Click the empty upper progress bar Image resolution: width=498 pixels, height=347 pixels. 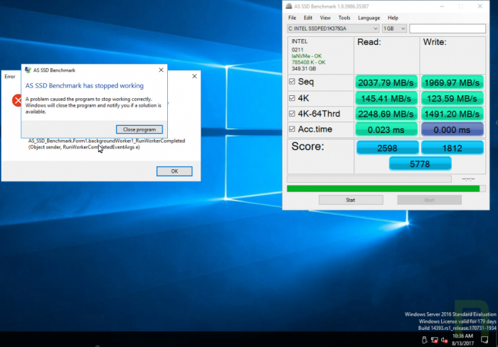(x=369, y=179)
